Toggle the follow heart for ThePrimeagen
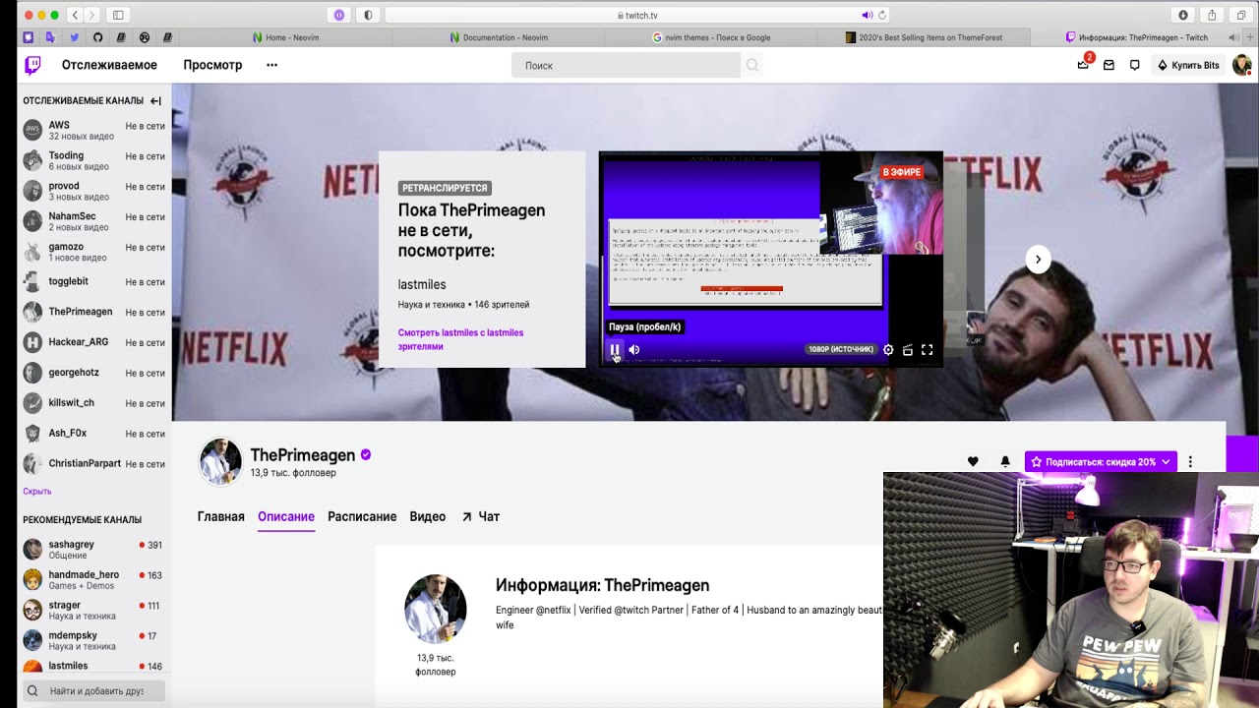 point(973,461)
